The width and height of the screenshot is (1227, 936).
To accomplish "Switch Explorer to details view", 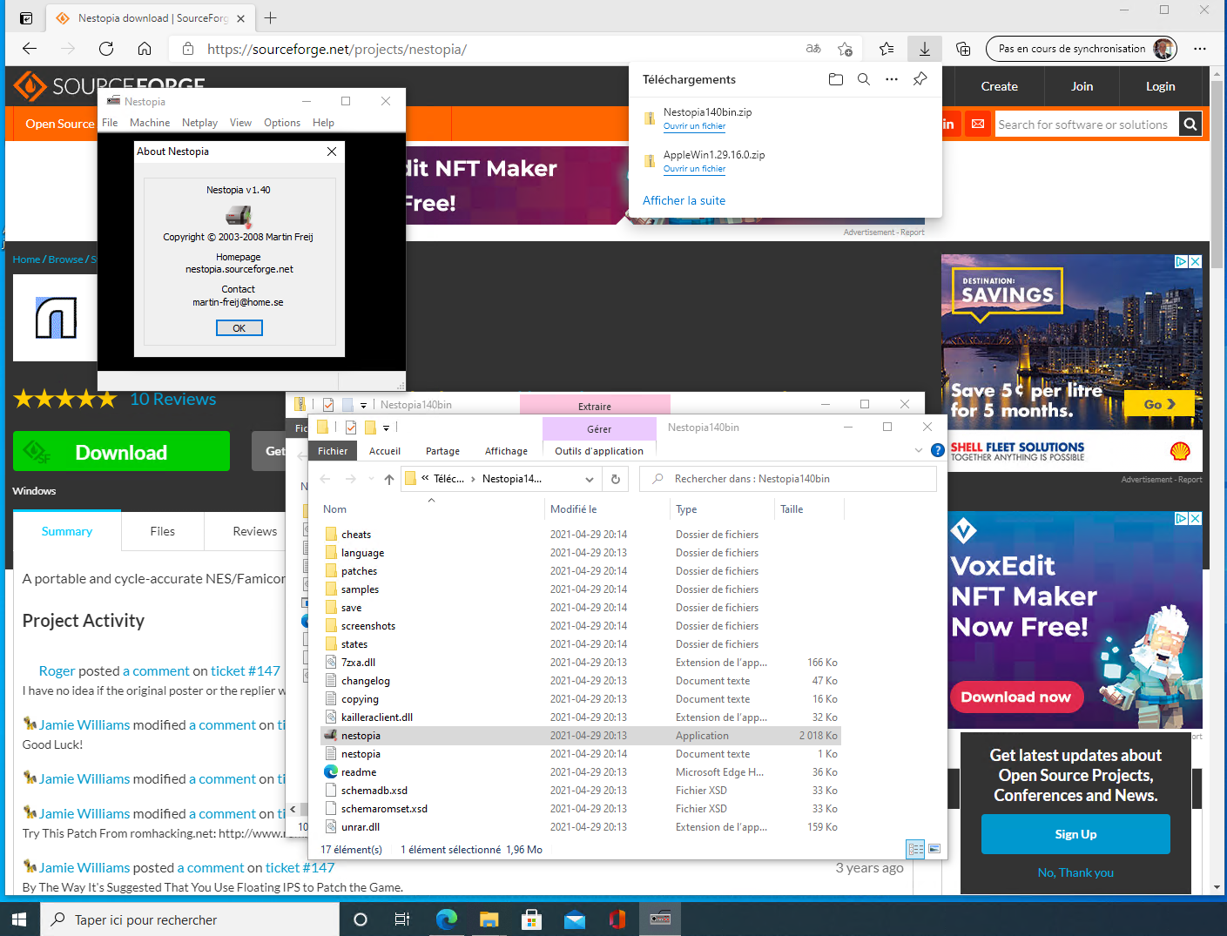I will [x=915, y=849].
